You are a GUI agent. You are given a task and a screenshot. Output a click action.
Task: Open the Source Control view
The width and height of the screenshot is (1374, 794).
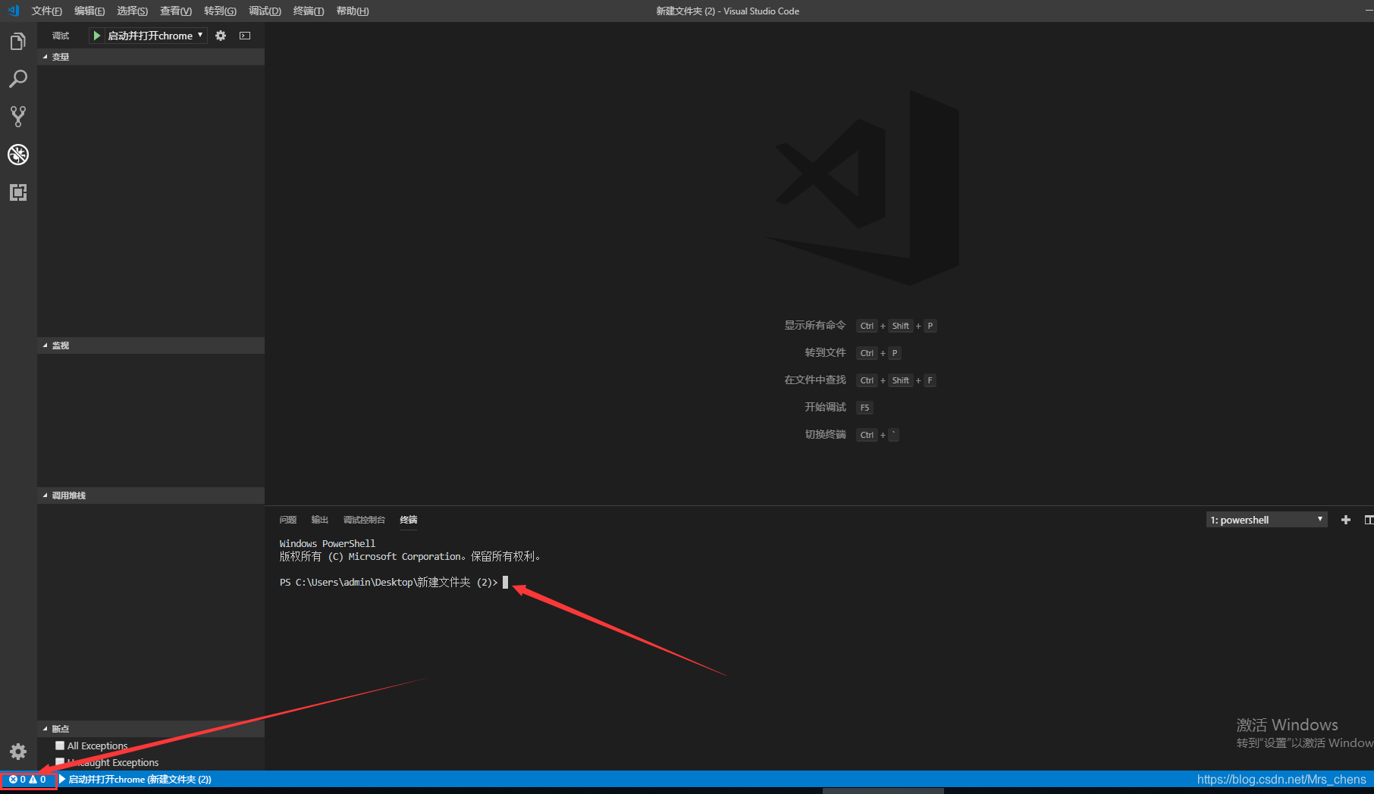[17, 116]
